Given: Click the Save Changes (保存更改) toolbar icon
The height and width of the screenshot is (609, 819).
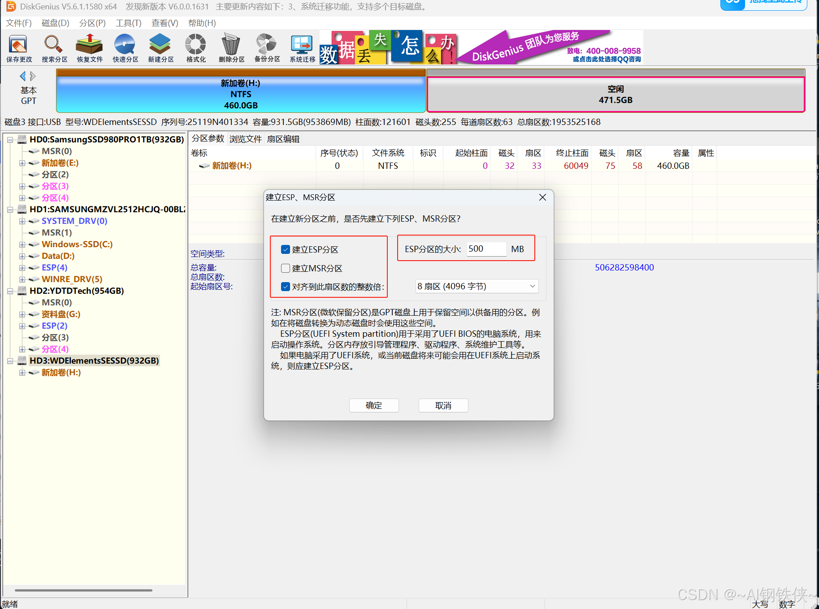Looking at the screenshot, I should (19, 48).
